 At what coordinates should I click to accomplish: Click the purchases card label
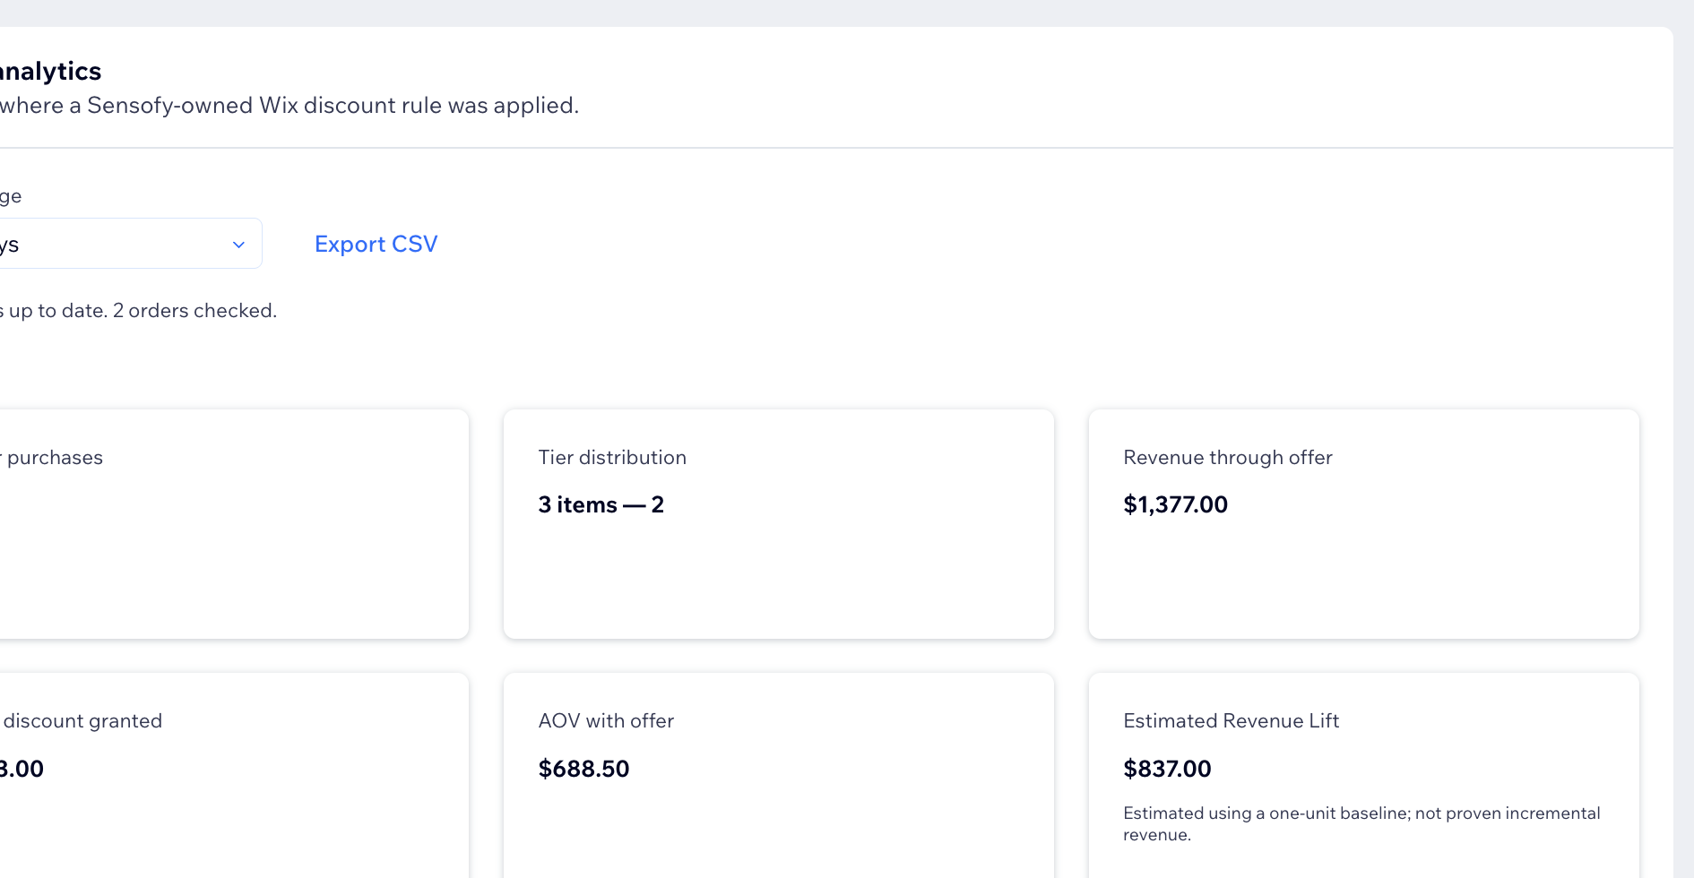point(52,458)
